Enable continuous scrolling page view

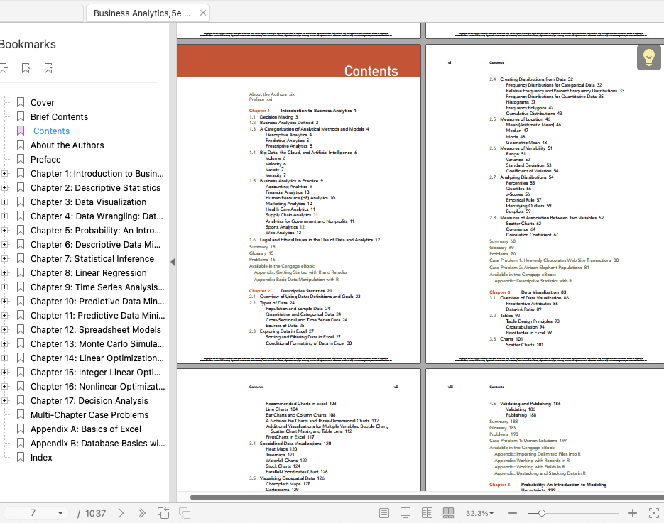[406, 513]
